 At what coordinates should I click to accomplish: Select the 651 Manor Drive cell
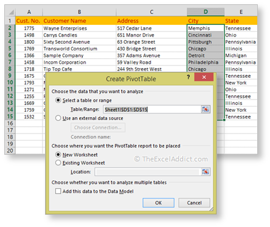tap(151, 35)
